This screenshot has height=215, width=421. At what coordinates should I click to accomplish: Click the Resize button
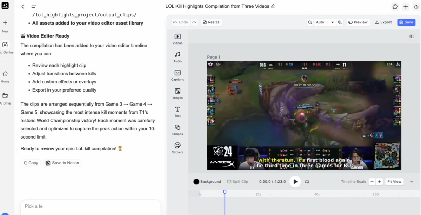click(211, 22)
